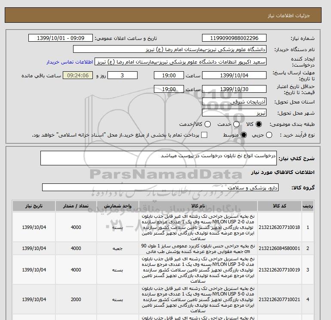
Task: Click the اطلاعات کالاهای مورد نیاز section title
Action: pyautogui.click(x=283, y=172)
